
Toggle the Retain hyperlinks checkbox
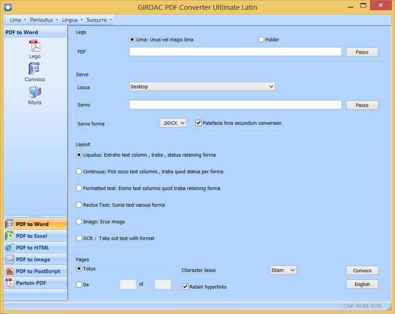tap(185, 287)
